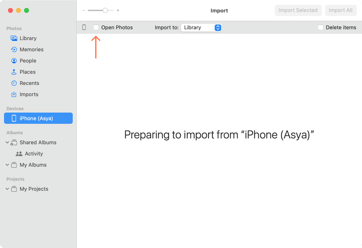Collapse the My Projects section
Image resolution: width=362 pixels, height=248 pixels.
click(x=7, y=189)
